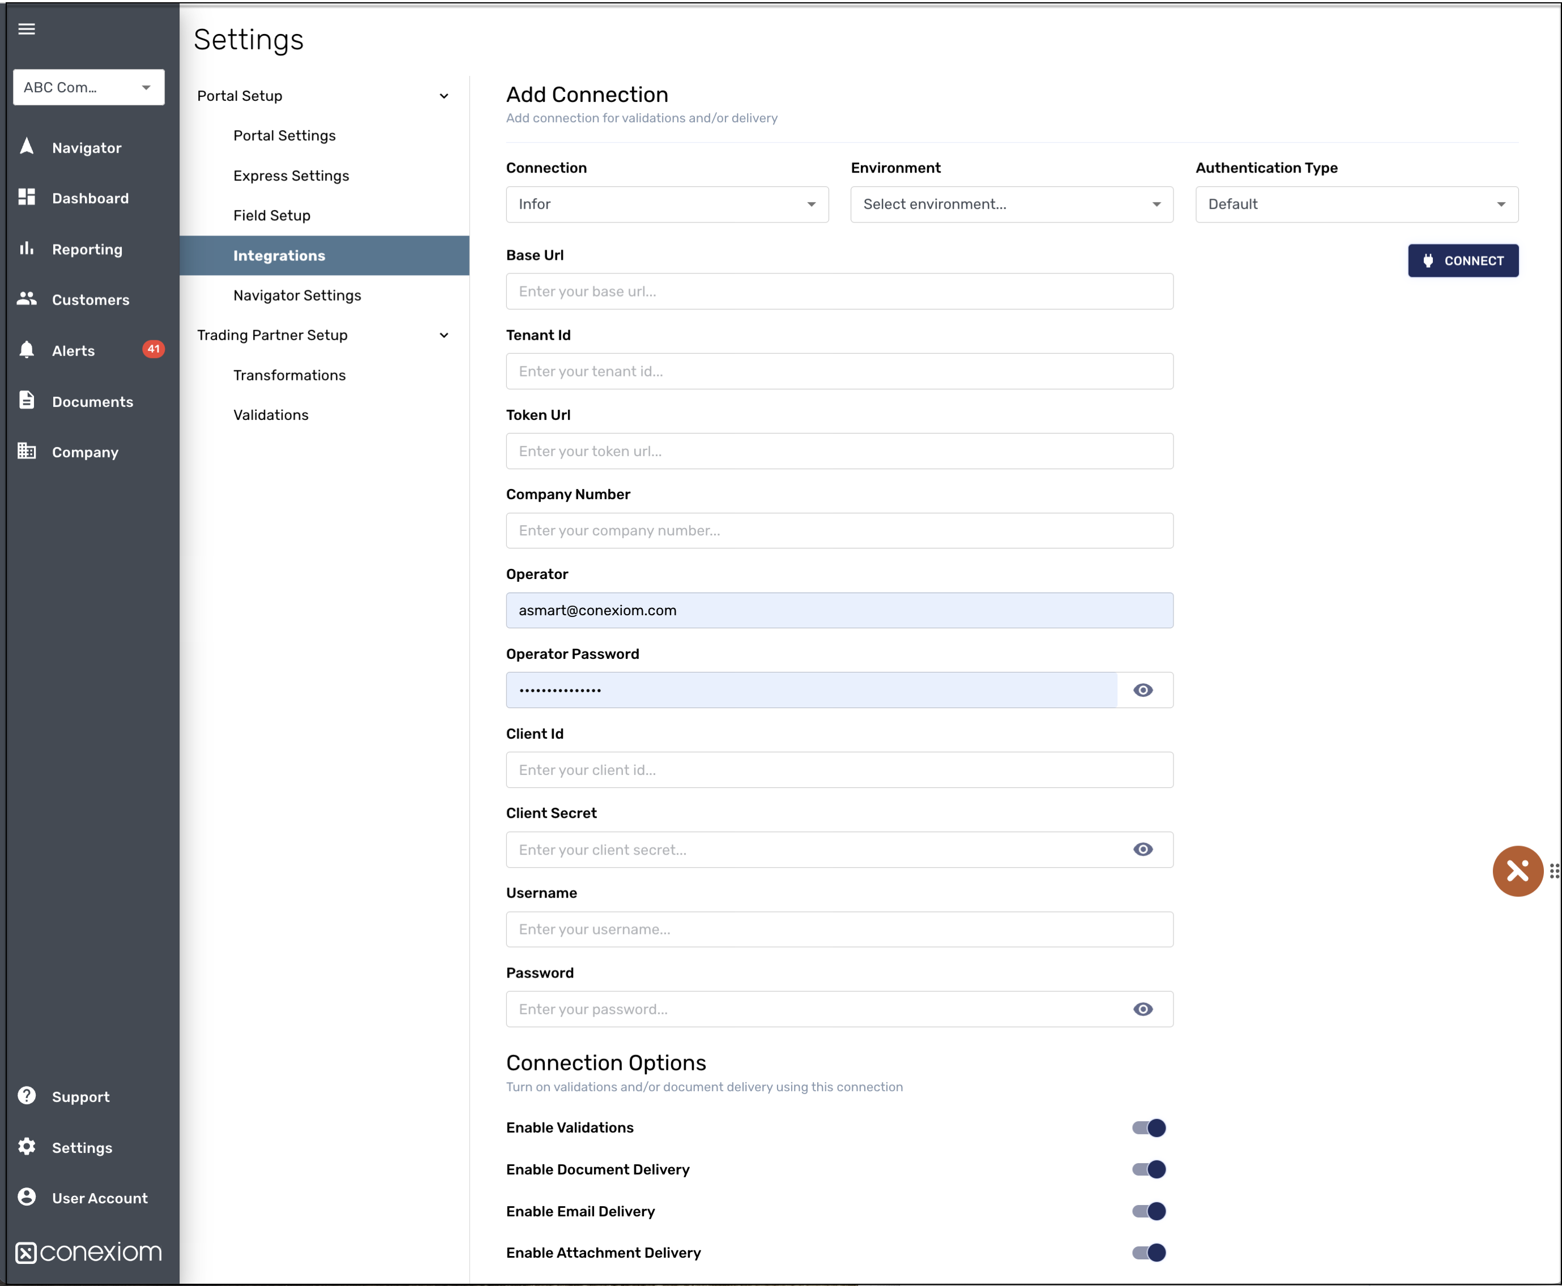
Task: Reveal the Operator Password with the eye icon
Action: 1142,689
